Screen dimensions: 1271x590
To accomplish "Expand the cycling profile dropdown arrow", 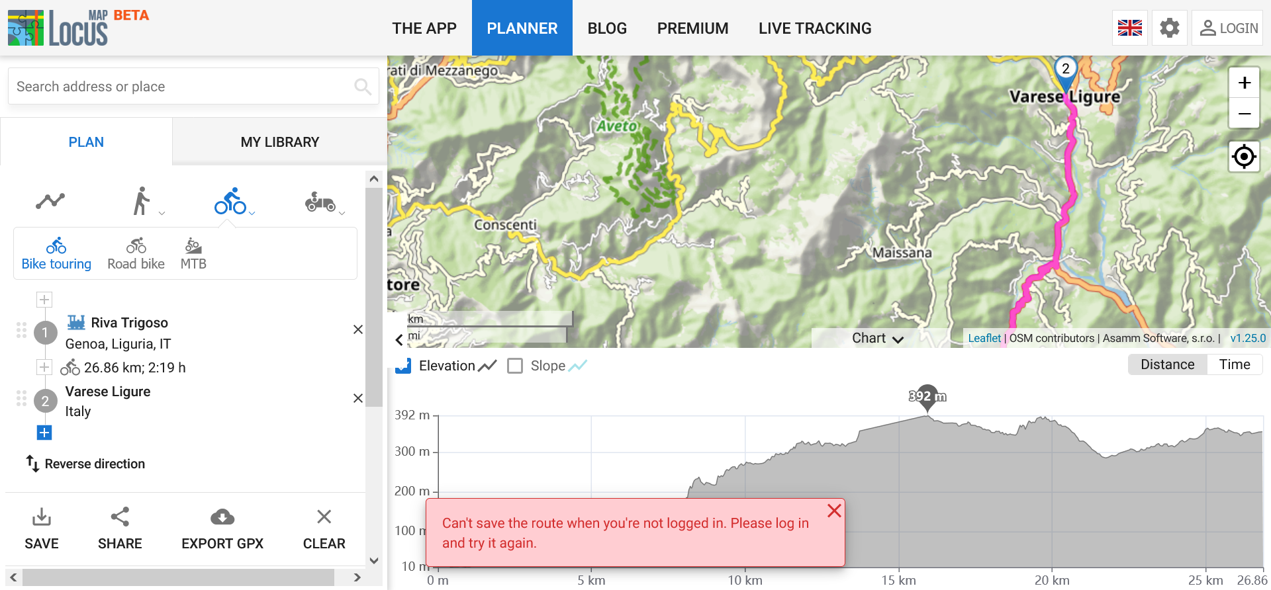I will point(252,213).
